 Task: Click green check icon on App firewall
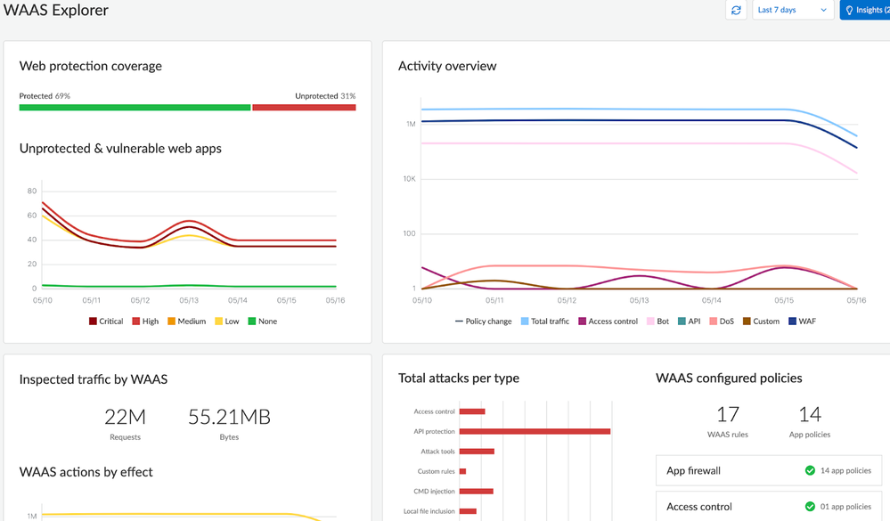tap(810, 470)
